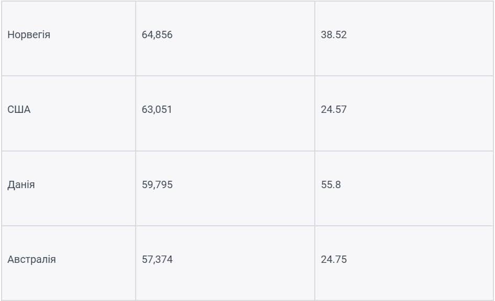The height and width of the screenshot is (301, 495).
Task: Click the 63,051 value
Action: pos(157,110)
